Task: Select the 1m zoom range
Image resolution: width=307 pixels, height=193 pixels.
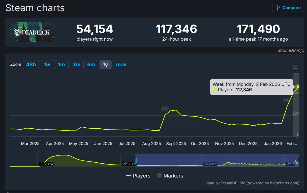Action: 62,65
